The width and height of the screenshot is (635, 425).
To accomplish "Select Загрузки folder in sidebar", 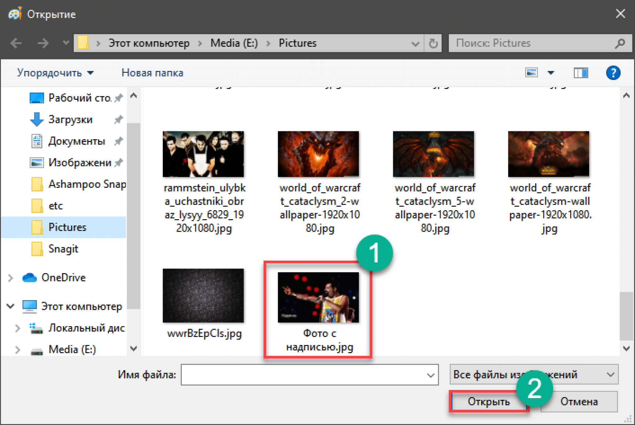I will pyautogui.click(x=70, y=120).
